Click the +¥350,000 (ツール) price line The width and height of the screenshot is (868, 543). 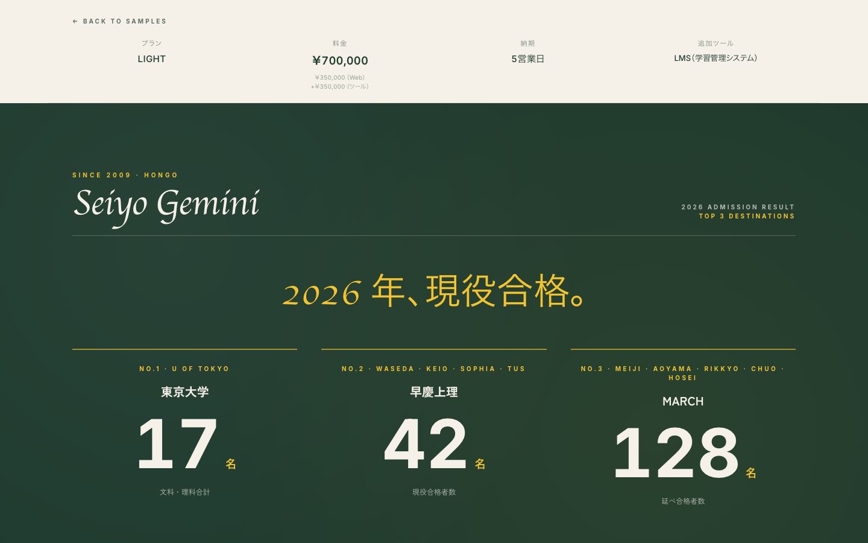tap(340, 86)
